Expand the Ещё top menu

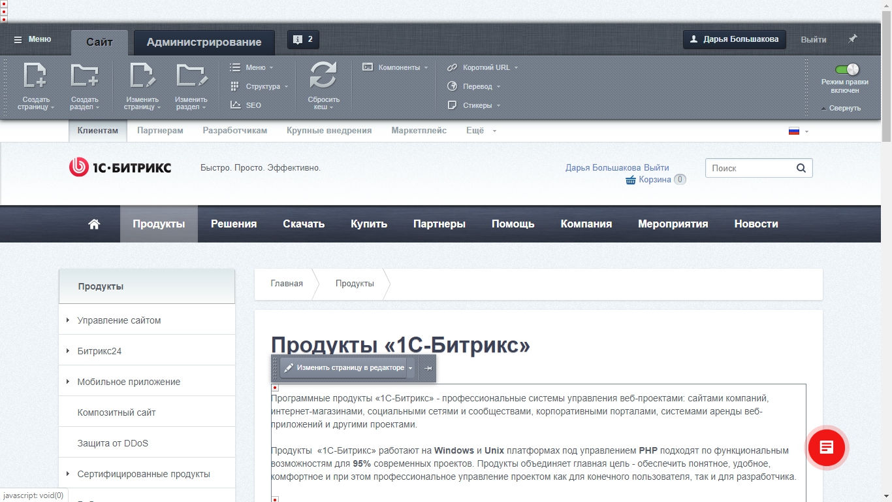[x=481, y=131]
